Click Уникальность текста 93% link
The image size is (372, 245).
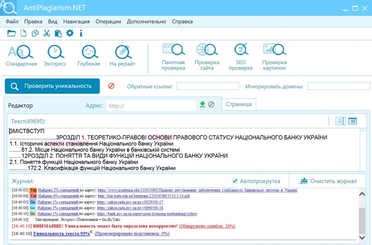[61, 234]
